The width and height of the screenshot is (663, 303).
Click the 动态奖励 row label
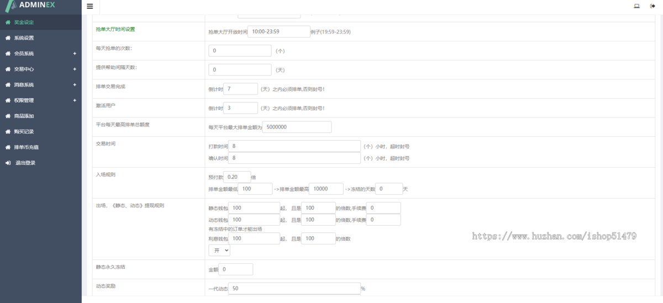(106, 286)
